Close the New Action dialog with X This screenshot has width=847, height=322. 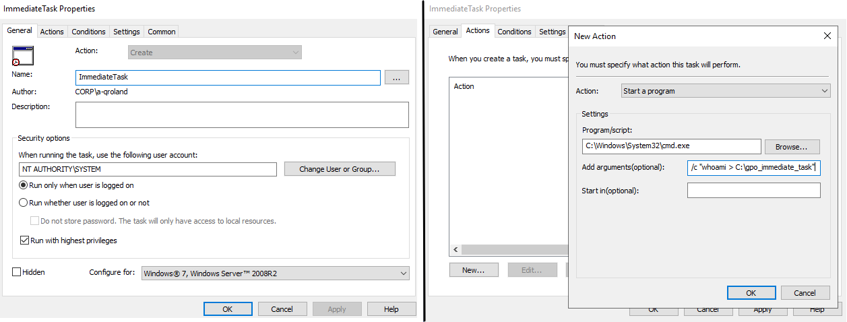(827, 36)
